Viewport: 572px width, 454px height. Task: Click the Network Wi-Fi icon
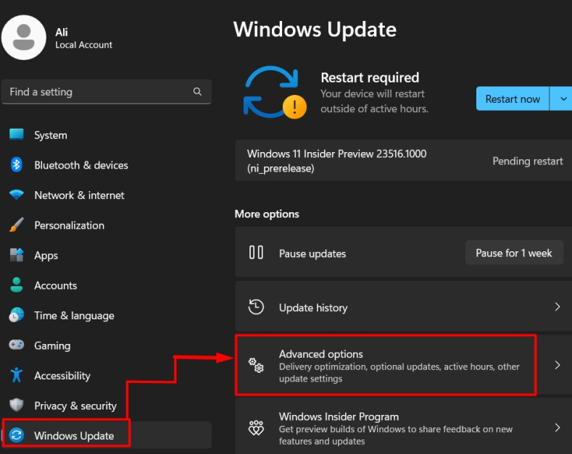(17, 195)
